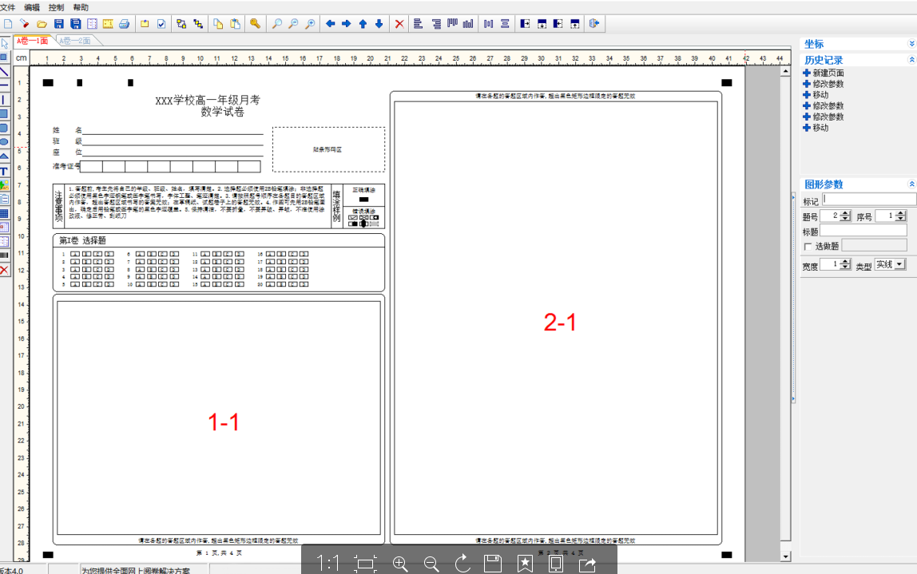The height and width of the screenshot is (574, 917).
Task: Select the diagonal Line tool
Action: point(4,72)
